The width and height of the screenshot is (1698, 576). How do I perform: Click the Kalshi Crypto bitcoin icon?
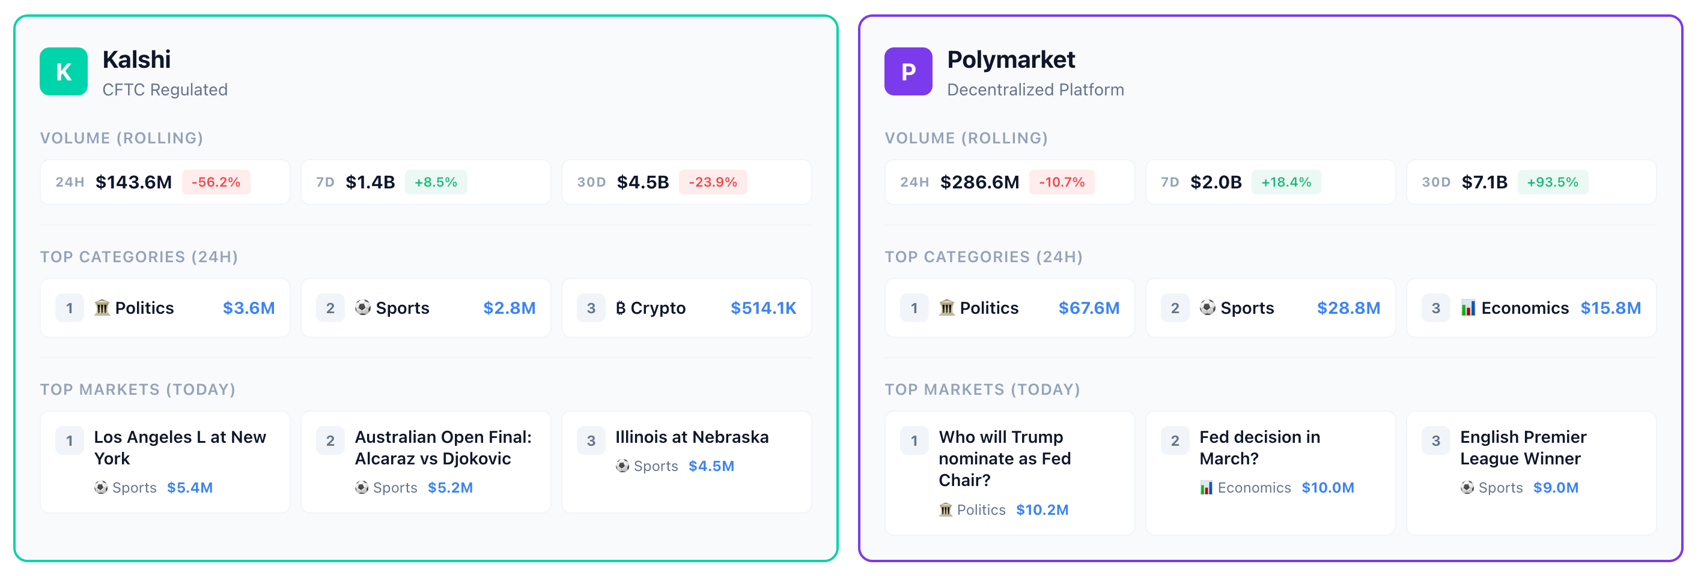[620, 307]
